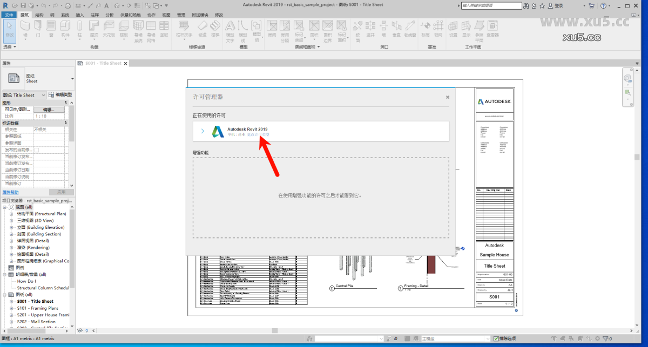Viewport: 648px width, 347px height.
Task: Toggle reveal hidden elements lightbulb in view bar
Action: pos(86,330)
